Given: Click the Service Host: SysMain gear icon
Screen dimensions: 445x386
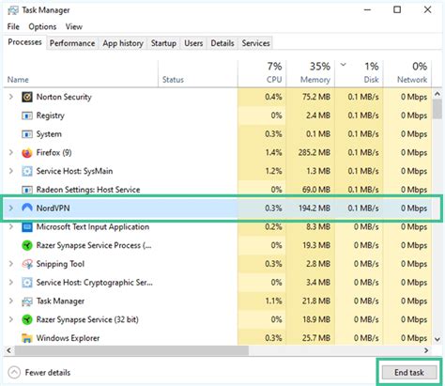Looking at the screenshot, I should click(x=27, y=171).
